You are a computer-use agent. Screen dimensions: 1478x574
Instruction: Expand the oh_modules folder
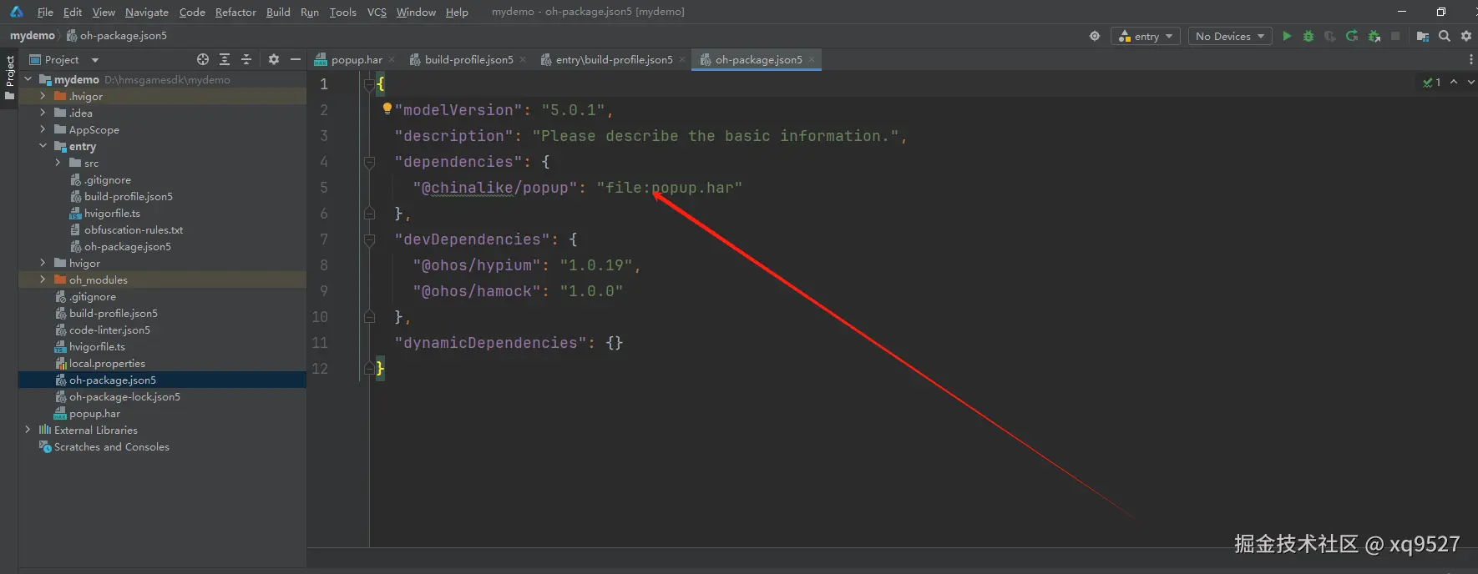tap(43, 279)
